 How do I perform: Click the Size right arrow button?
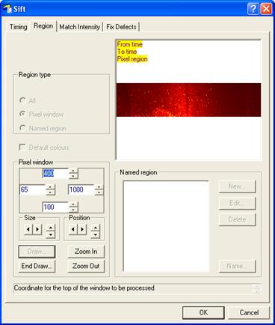(x=37, y=229)
